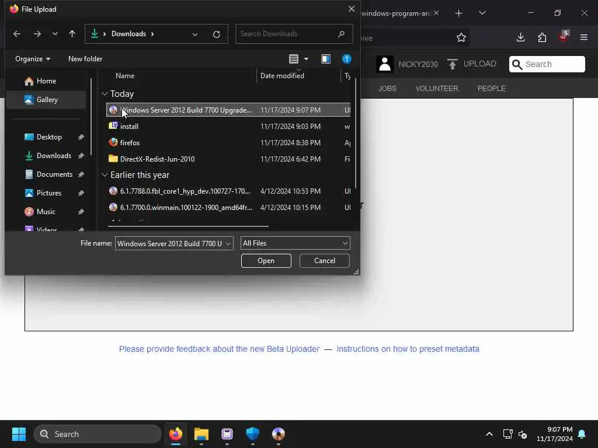Open dialog help icon
This screenshot has height=448, width=598.
[346, 59]
